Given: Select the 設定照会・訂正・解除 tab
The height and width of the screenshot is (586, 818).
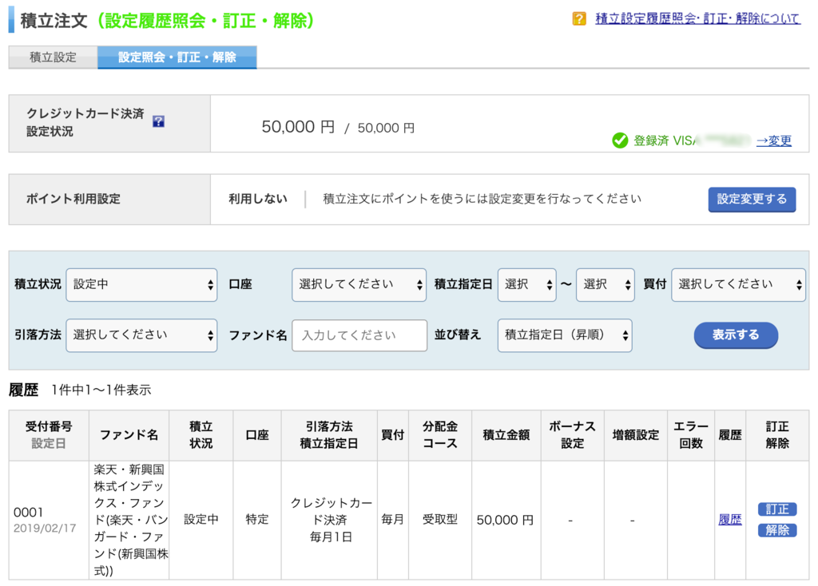Looking at the screenshot, I should click(177, 57).
